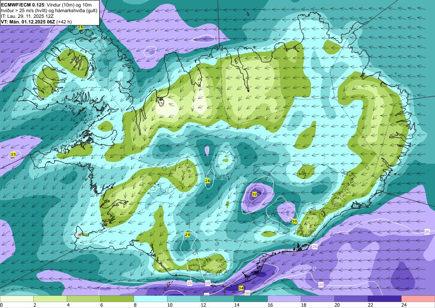Image resolution: width=435 pixels, height=308 pixels.
Task: Select the light green 2–4 m/s legend swatch
Action: [50, 299]
